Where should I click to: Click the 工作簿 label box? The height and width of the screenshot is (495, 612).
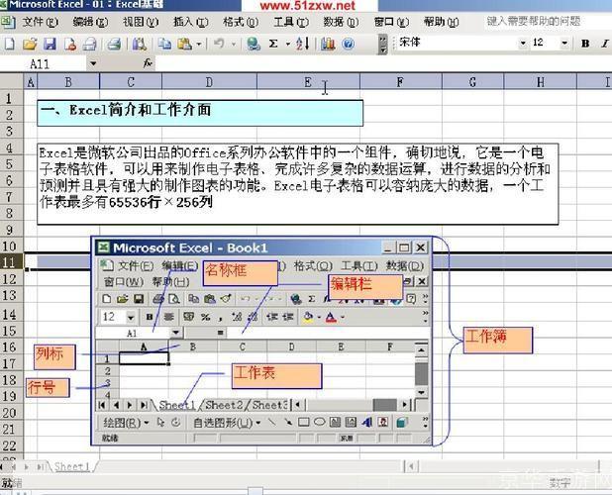pyautogui.click(x=498, y=341)
